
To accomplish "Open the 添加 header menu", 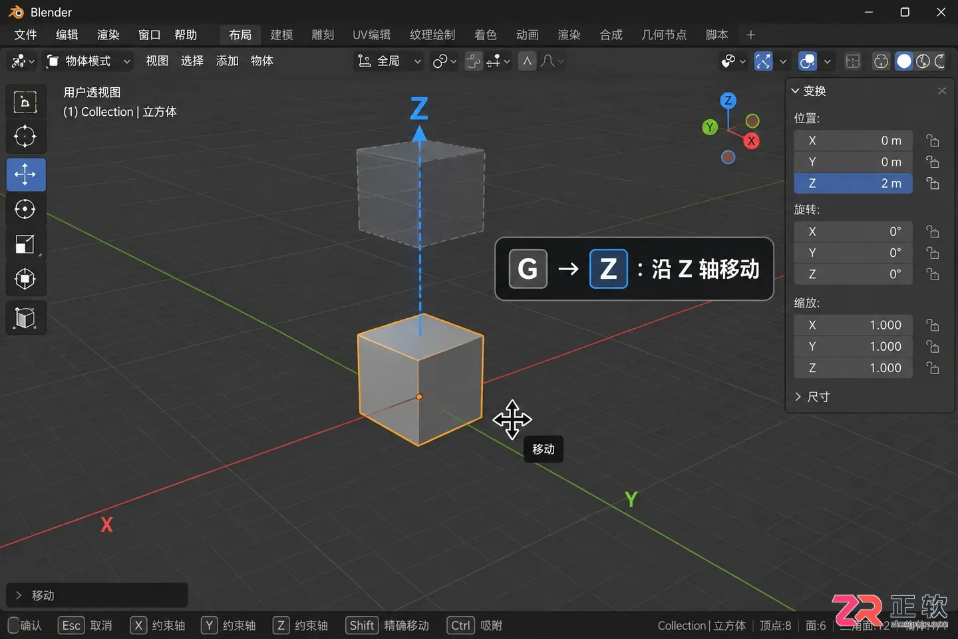I will 227,61.
